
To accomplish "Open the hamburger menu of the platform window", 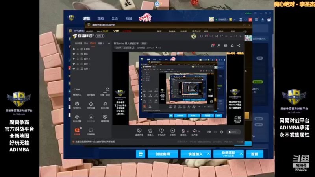I will click(x=255, y=13).
